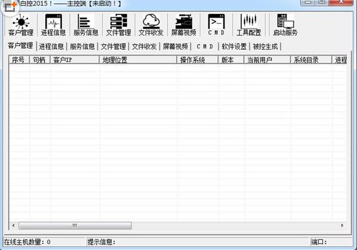Sort by 序号 column header
The height and width of the screenshot is (250, 357).
coord(19,60)
